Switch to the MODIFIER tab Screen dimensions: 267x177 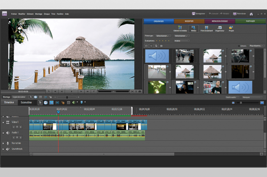pyautogui.click(x=189, y=21)
